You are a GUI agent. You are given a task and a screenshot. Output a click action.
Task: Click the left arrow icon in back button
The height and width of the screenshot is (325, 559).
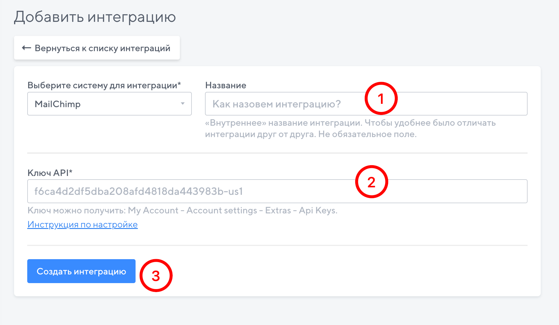pos(26,48)
